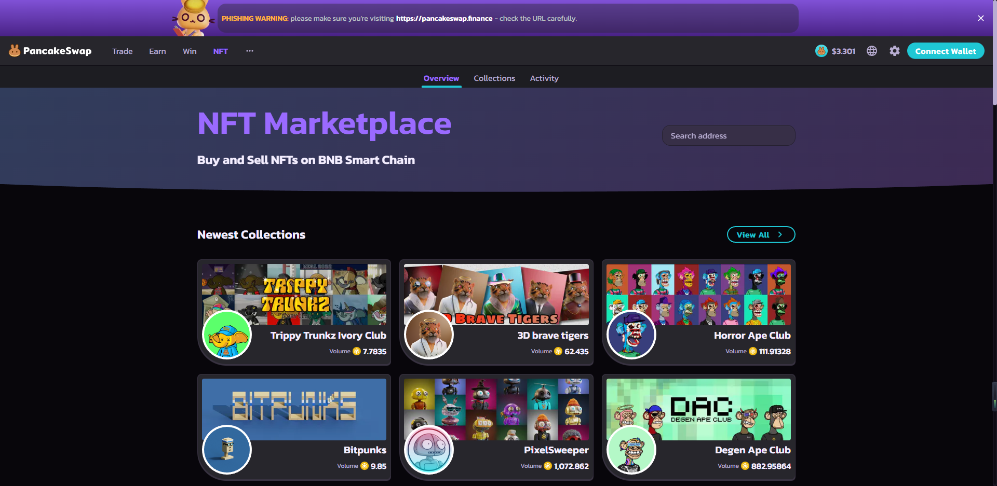Switch to the Collections tab
997x486 pixels.
(494, 78)
